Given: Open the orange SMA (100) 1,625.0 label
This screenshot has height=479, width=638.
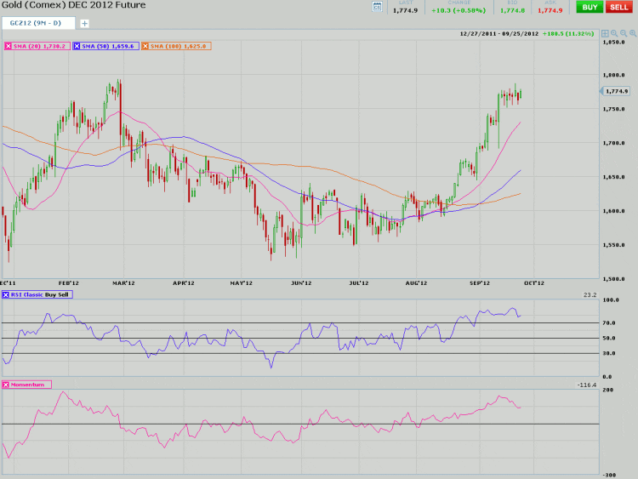Looking at the screenshot, I should point(180,45).
